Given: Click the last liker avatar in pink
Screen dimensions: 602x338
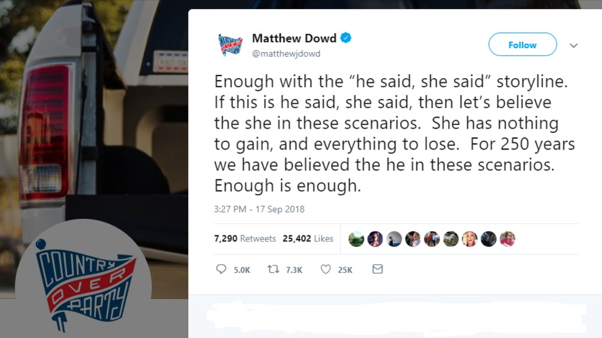Looking at the screenshot, I should pos(507,239).
